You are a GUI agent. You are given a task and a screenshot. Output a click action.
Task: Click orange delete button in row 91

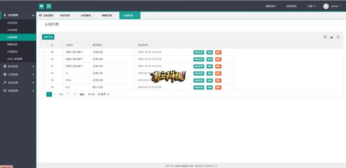(x=218, y=66)
